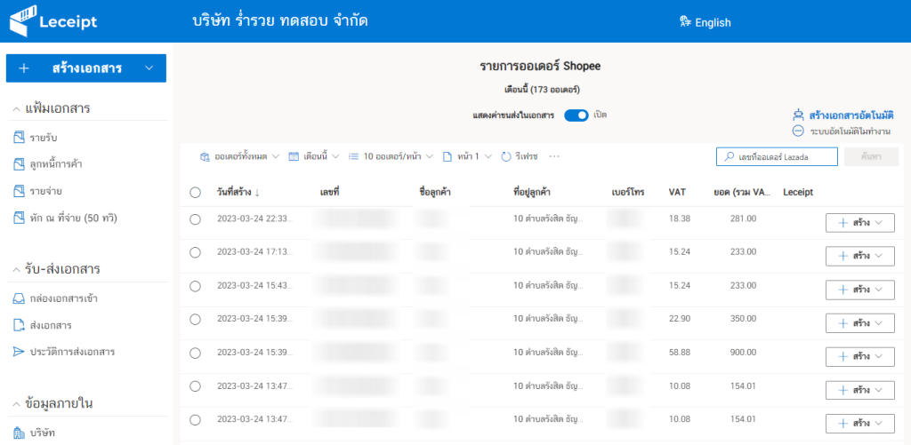Open the เดือนนี้ date range dropdown
This screenshot has width=911, height=445.
click(335, 156)
